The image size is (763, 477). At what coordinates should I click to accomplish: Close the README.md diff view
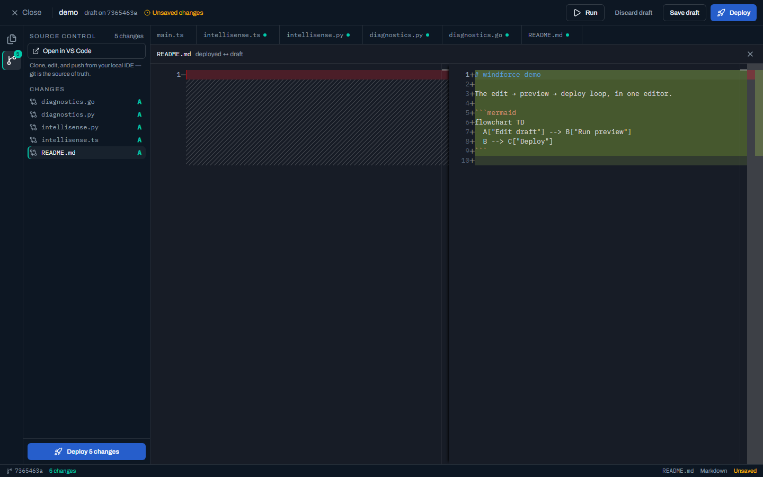[750, 54]
